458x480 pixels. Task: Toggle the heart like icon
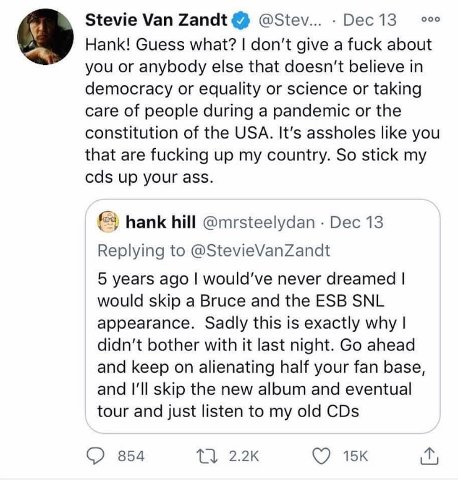click(x=324, y=457)
